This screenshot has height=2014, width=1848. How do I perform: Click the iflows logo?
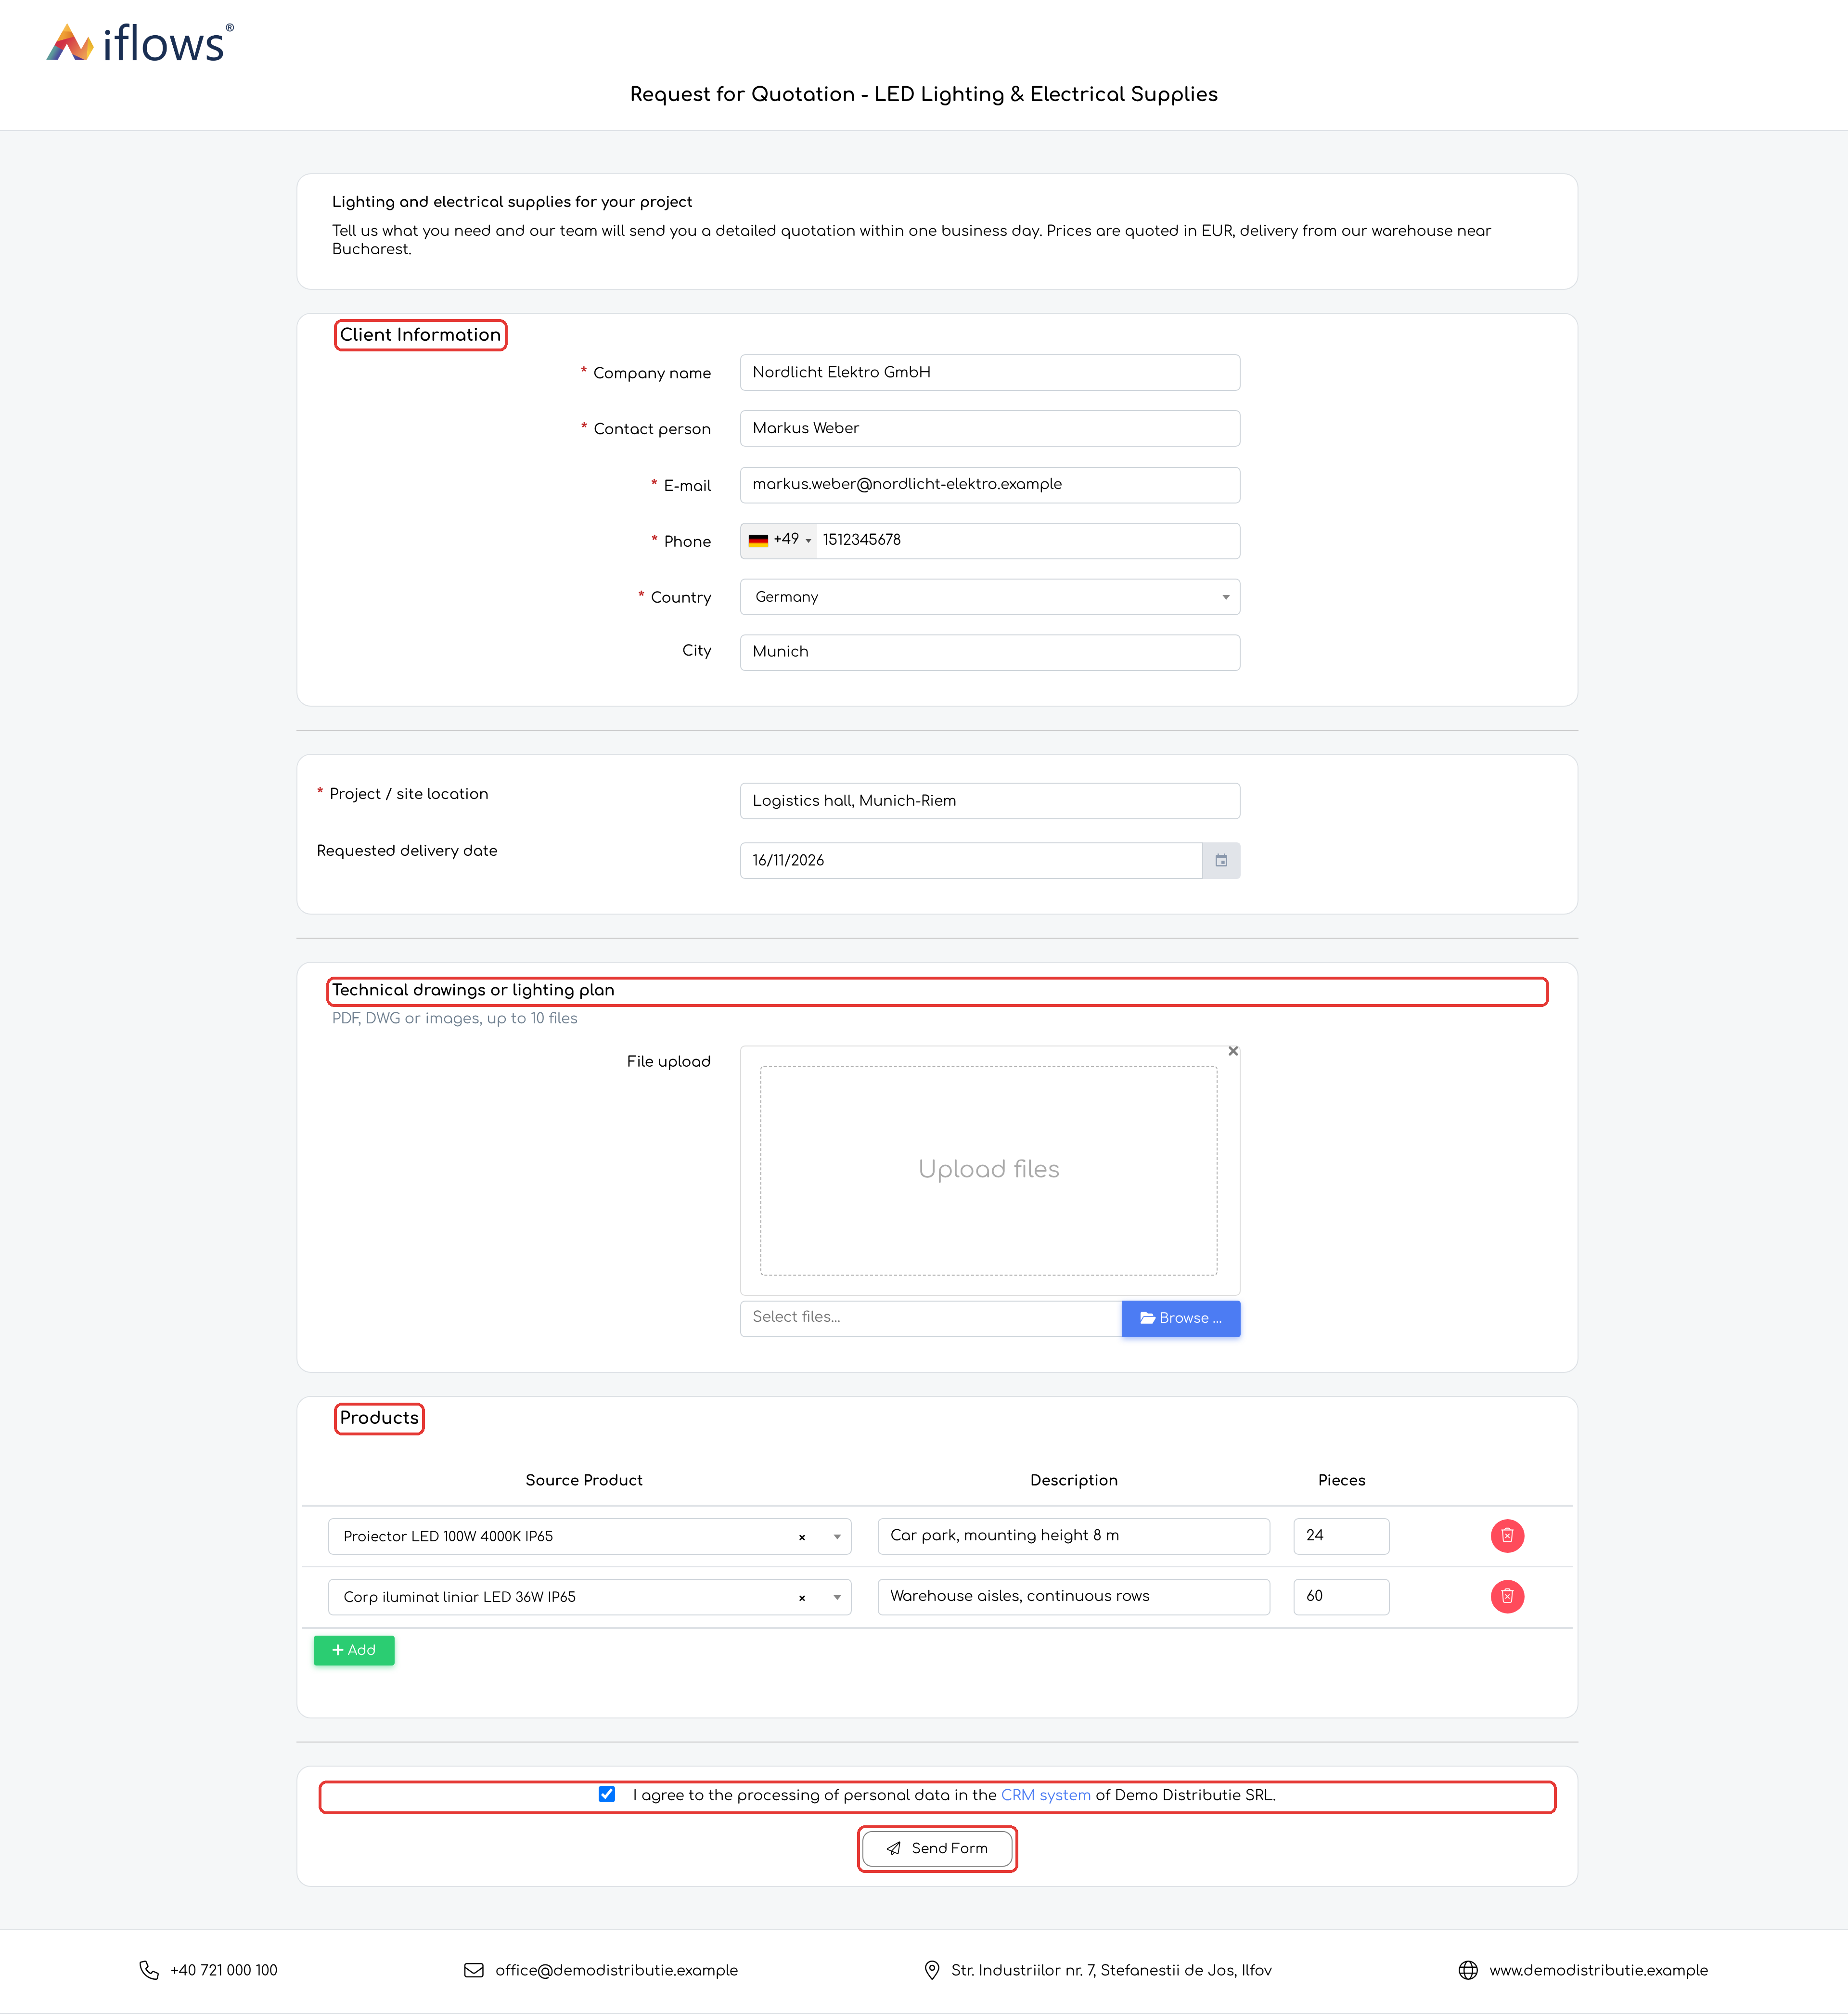pyautogui.click(x=140, y=43)
